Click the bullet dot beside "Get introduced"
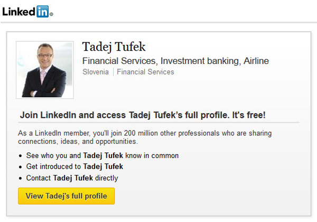 (x=20, y=167)
